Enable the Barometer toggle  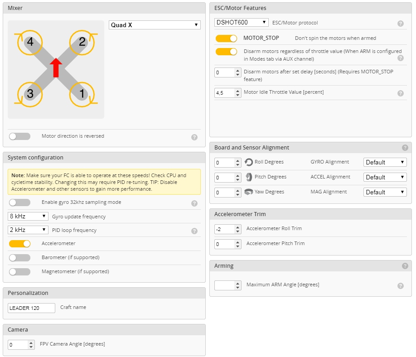(19, 257)
